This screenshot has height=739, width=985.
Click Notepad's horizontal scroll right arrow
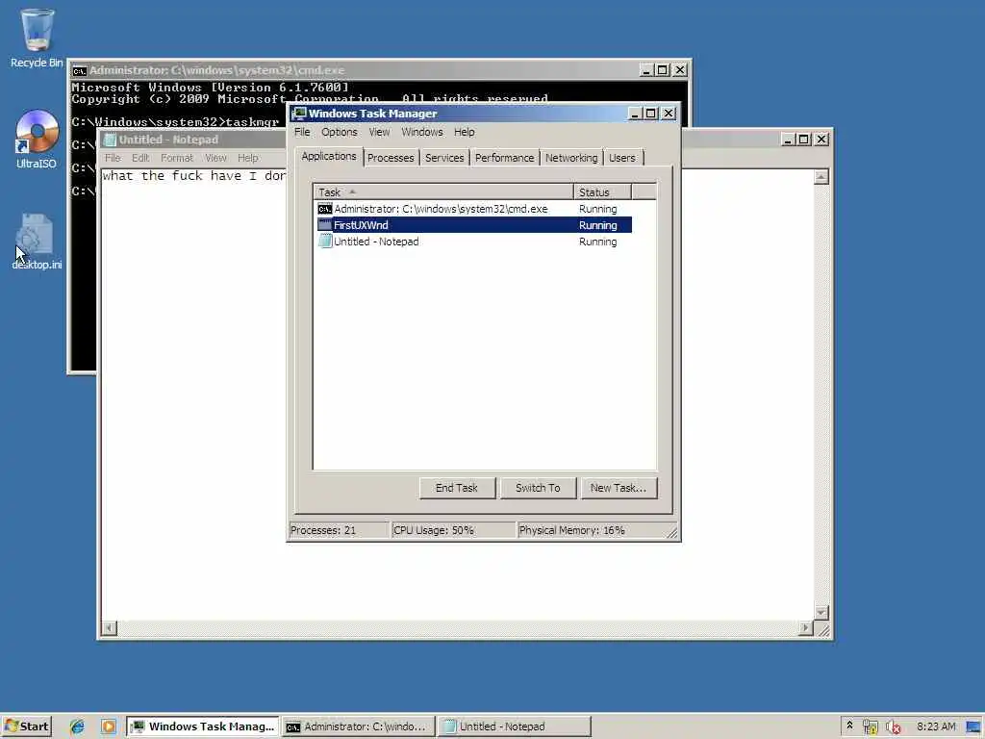[805, 627]
